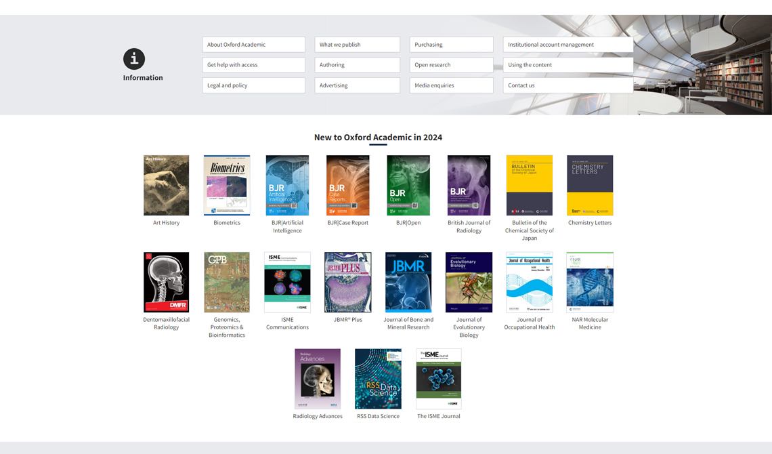
Task: Open Institutional account management
Action: coord(568,44)
